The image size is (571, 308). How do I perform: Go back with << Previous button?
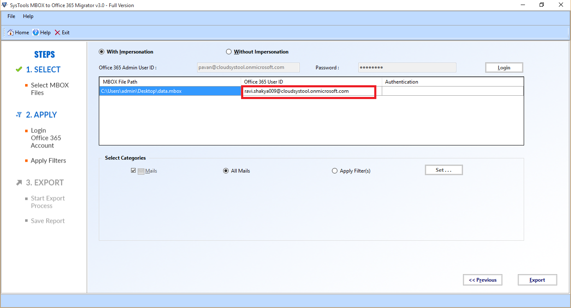[483, 280]
